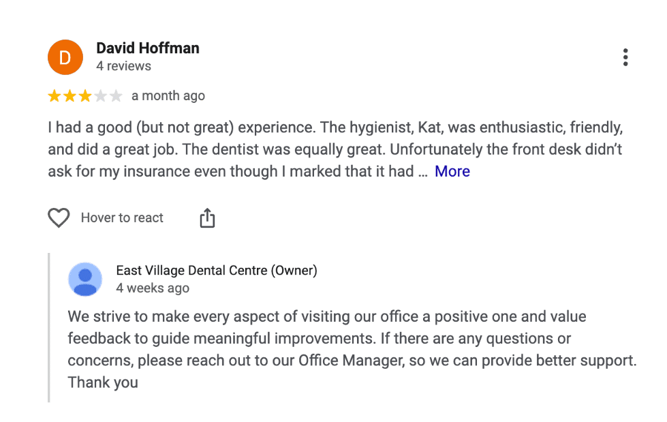The image size is (667, 422).
Task: Click the owner's blue profile avatar
Action: (x=85, y=279)
